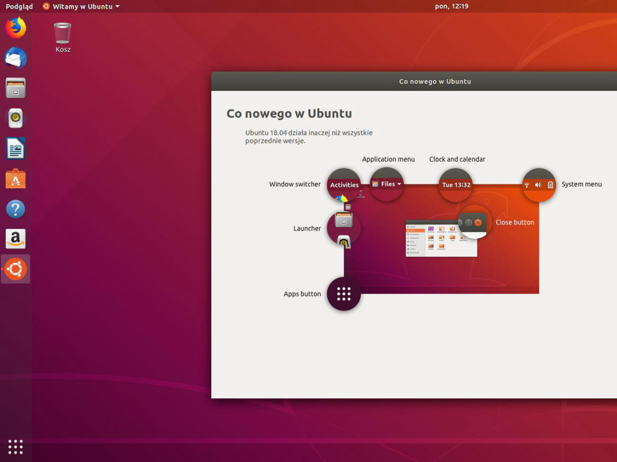This screenshot has width=617, height=462.
Task: Click the Help question mark dock icon
Action: (15, 209)
